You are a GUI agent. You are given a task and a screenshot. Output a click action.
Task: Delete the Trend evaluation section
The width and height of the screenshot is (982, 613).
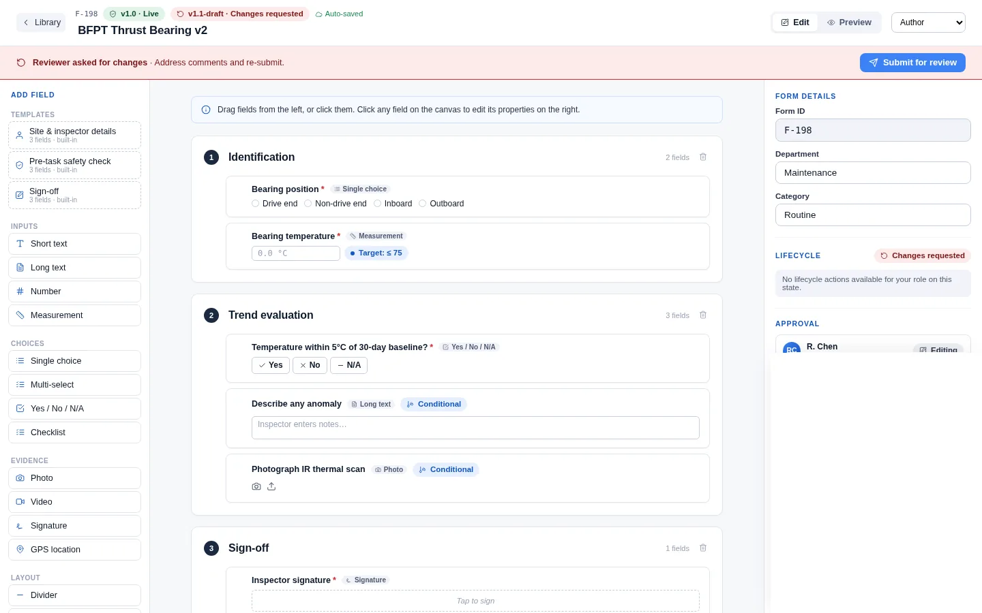pyautogui.click(x=703, y=315)
